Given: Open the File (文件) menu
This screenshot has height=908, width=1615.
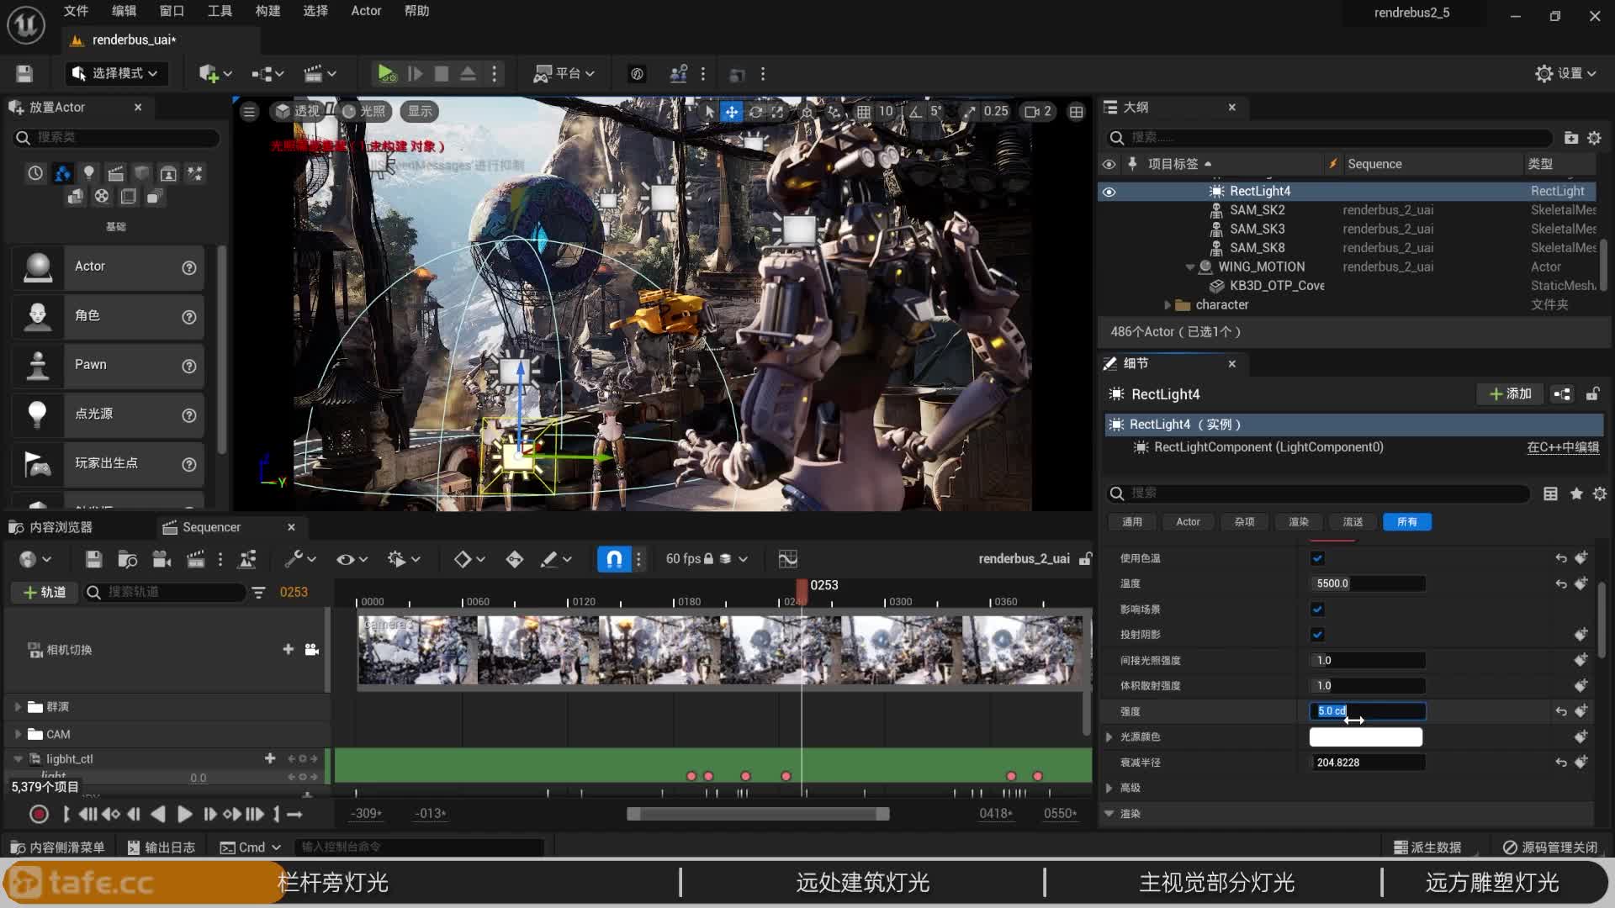Looking at the screenshot, I should [76, 11].
